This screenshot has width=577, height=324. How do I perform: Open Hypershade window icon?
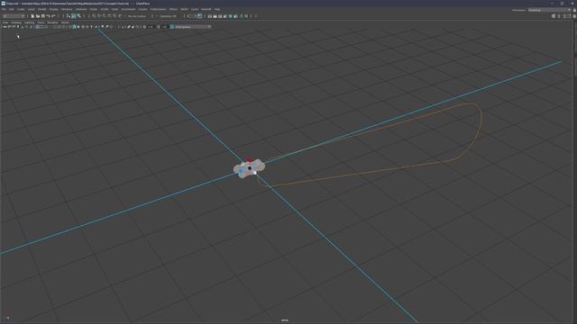coord(230,16)
